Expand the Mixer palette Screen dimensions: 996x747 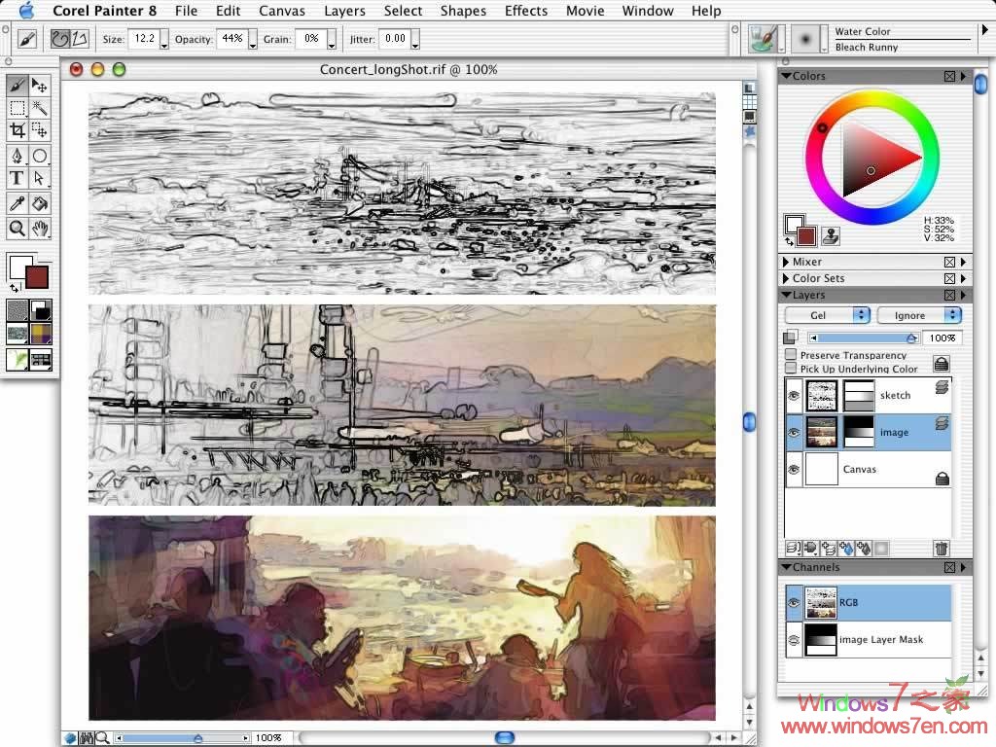[785, 262]
